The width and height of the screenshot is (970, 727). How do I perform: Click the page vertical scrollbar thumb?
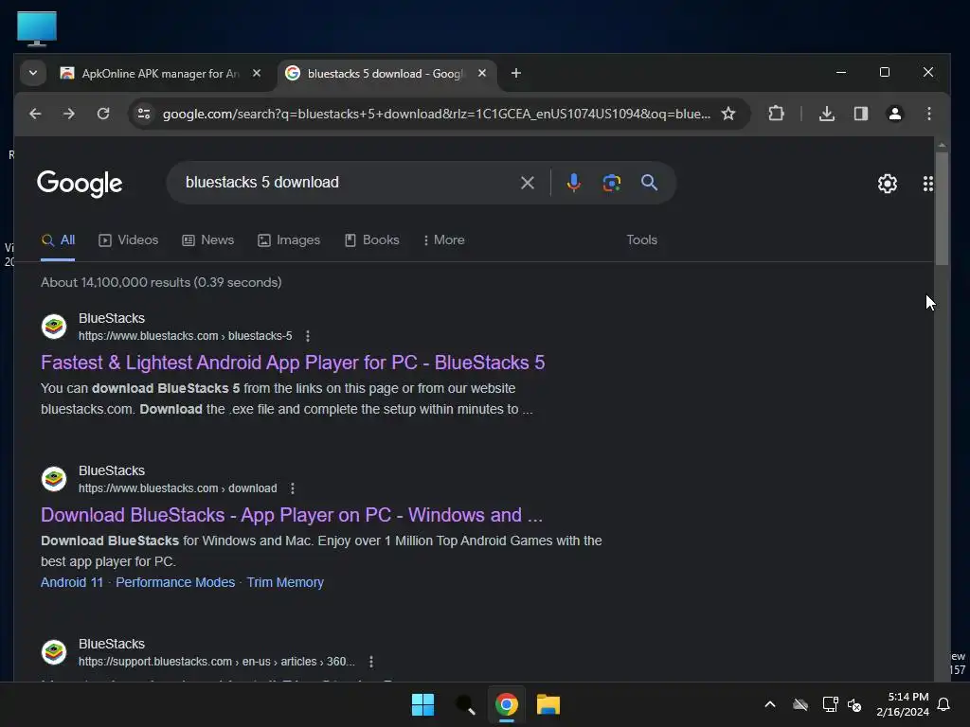point(942,209)
